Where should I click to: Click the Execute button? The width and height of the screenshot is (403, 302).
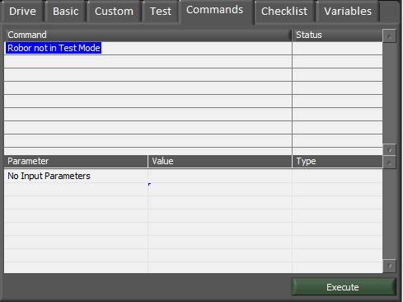point(344,287)
